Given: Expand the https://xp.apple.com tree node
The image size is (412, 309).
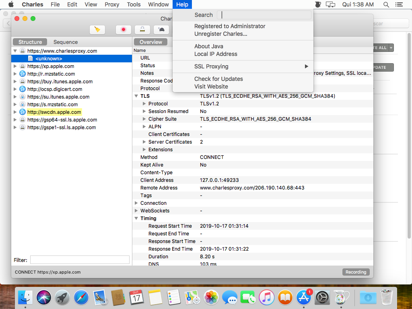Looking at the screenshot, I should click(x=15, y=66).
